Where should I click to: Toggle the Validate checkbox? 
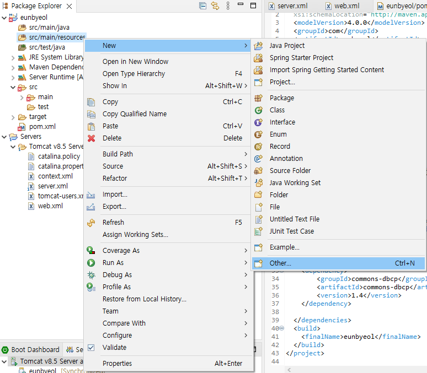[91, 348]
